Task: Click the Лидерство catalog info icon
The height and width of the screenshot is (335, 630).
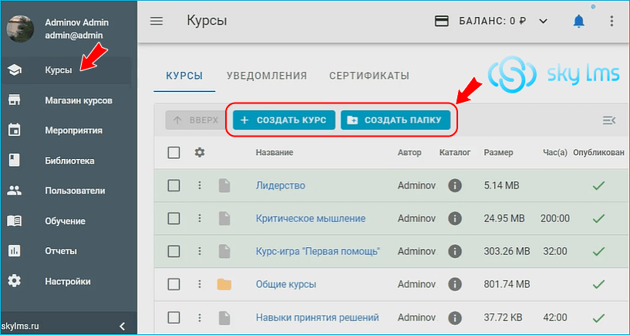Action: coord(455,185)
